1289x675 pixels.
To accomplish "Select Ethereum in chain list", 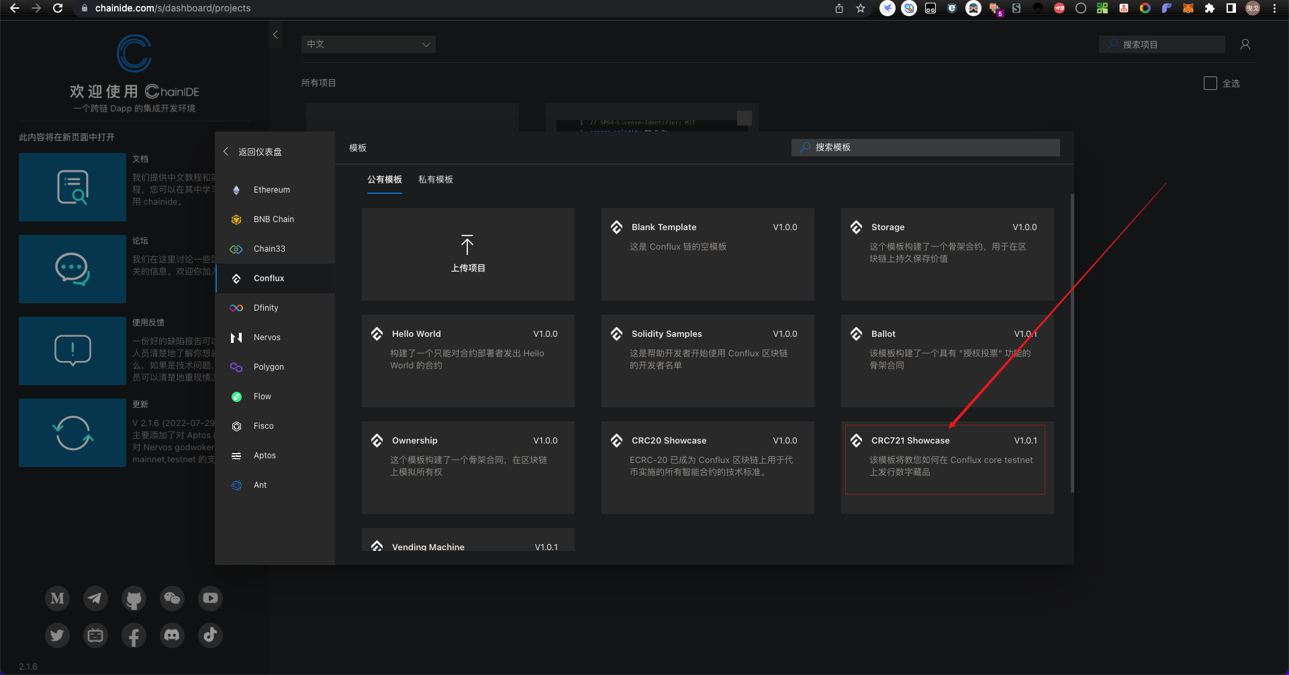I will click(x=275, y=190).
